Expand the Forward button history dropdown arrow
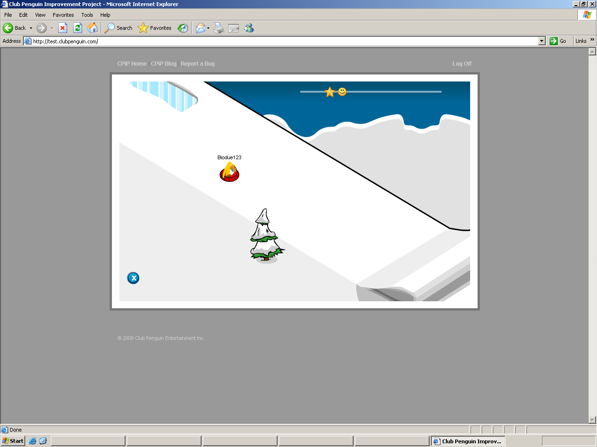Image resolution: width=597 pixels, height=447 pixels. coord(52,28)
